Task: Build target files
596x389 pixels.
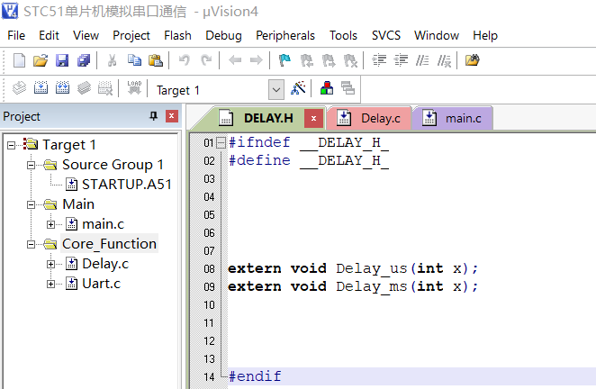Action: coord(41,88)
